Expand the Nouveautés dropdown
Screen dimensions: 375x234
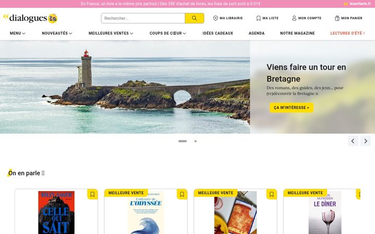tap(57, 33)
